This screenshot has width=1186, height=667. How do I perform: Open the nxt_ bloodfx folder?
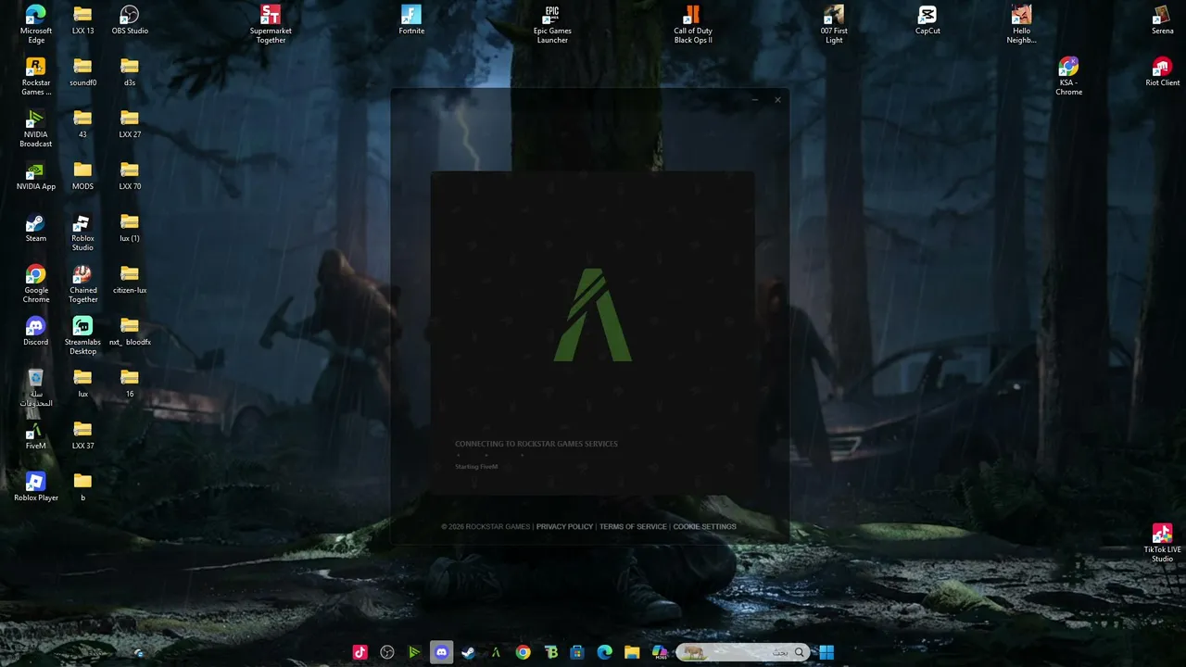[x=130, y=332]
